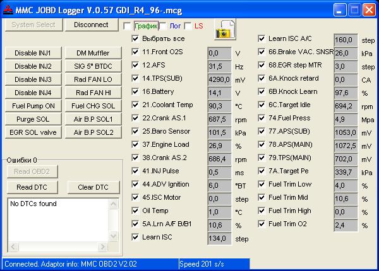Uncheck Fuel Trim High
Viewport: 379px width, 271px height.
pyautogui.click(x=262, y=211)
